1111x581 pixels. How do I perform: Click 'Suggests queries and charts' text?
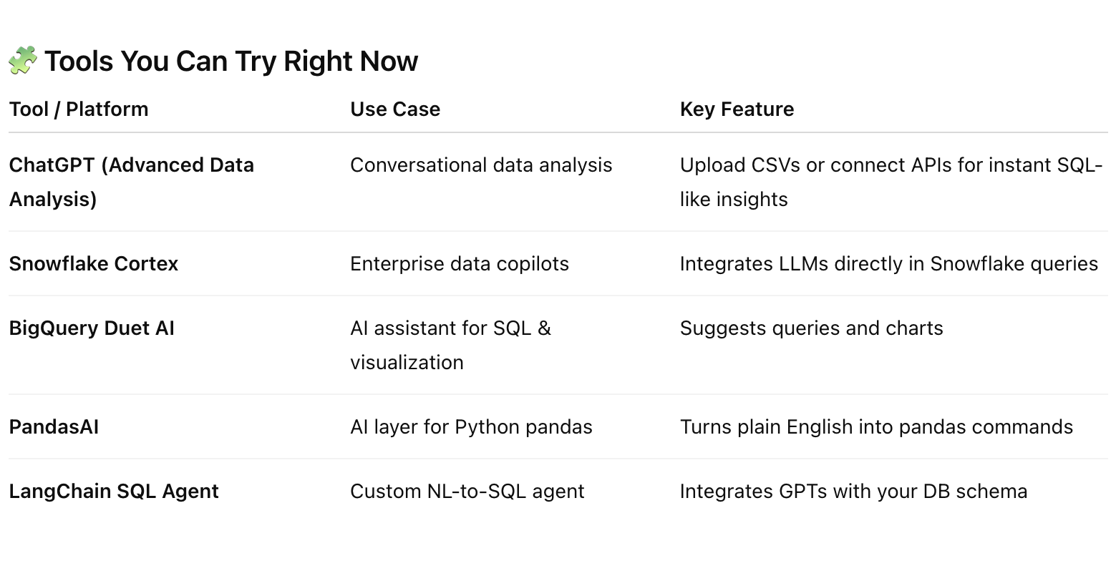pos(811,328)
